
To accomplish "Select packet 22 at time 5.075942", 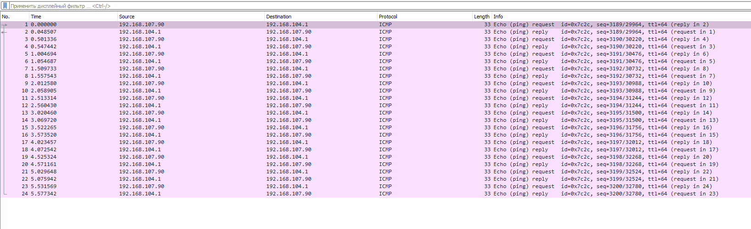I will click(x=375, y=179).
